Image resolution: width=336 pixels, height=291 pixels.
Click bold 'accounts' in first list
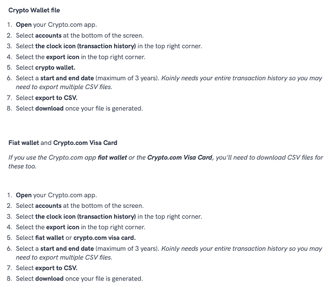pyautogui.click(x=48, y=36)
